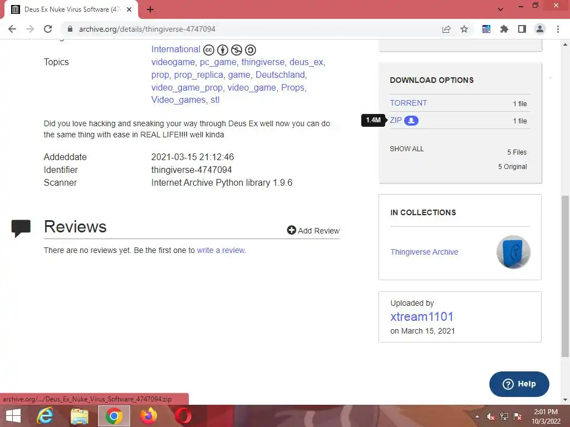570x427 pixels.
Task: Click the Thingiverse Archive thumbnail
Action: [x=513, y=252]
